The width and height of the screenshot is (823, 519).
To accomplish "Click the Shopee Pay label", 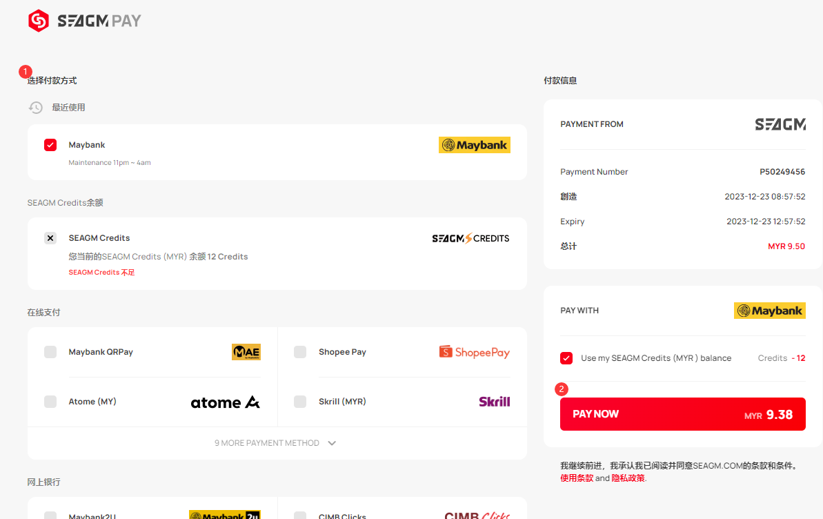I will click(342, 352).
